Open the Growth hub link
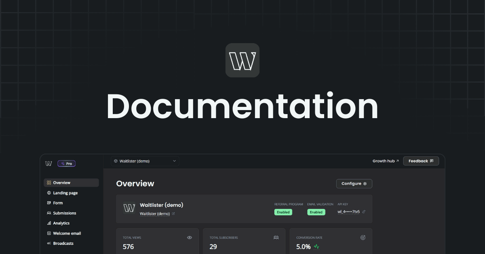485x254 pixels. tap(386, 161)
